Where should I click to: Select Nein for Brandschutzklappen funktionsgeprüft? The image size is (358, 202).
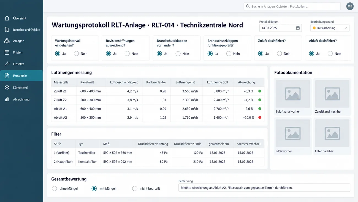(x=229, y=54)
